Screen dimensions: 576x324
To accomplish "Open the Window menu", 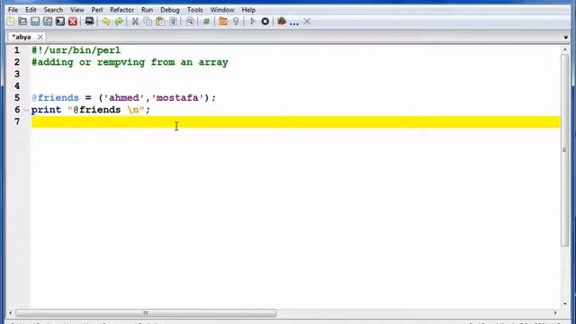I will (222, 10).
